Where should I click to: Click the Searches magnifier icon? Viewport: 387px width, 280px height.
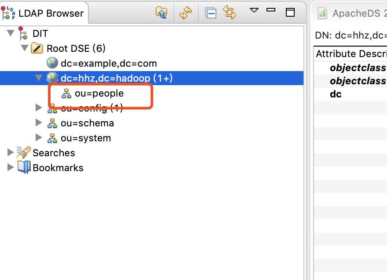coord(24,153)
